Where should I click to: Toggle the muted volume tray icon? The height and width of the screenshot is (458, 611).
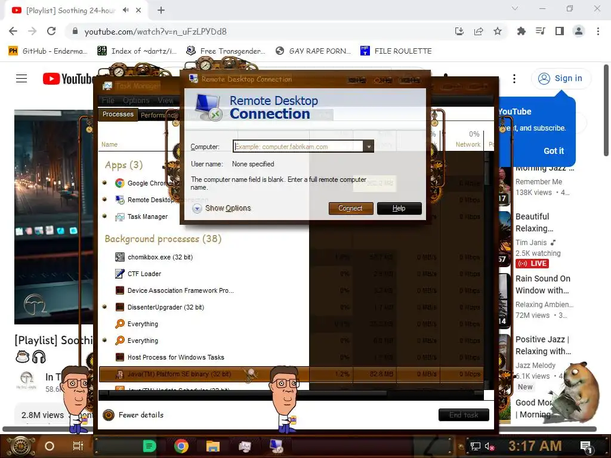point(490,447)
